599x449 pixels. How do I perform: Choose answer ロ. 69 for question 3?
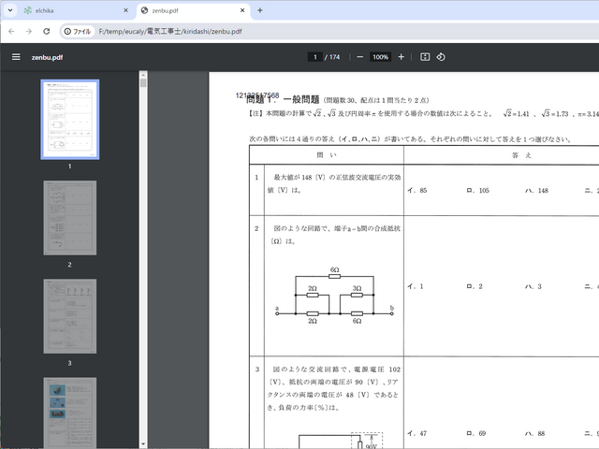(x=476, y=433)
